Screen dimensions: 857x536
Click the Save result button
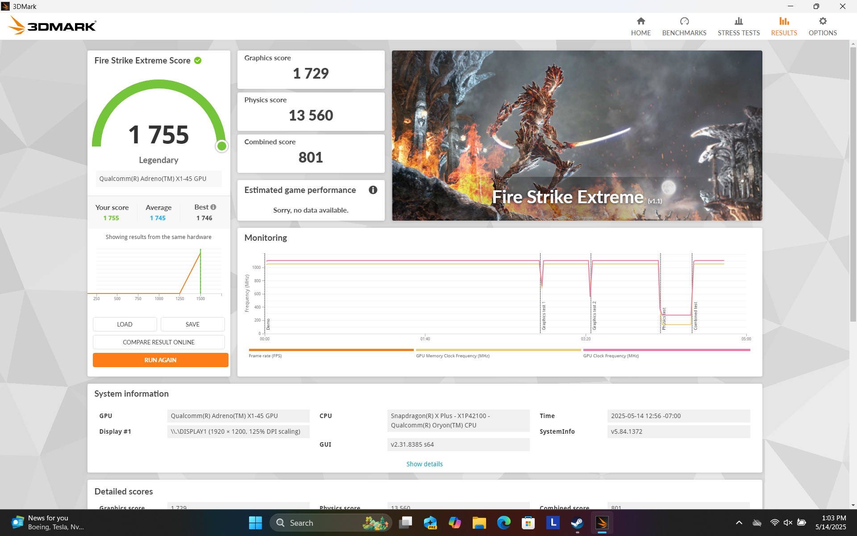pos(192,324)
